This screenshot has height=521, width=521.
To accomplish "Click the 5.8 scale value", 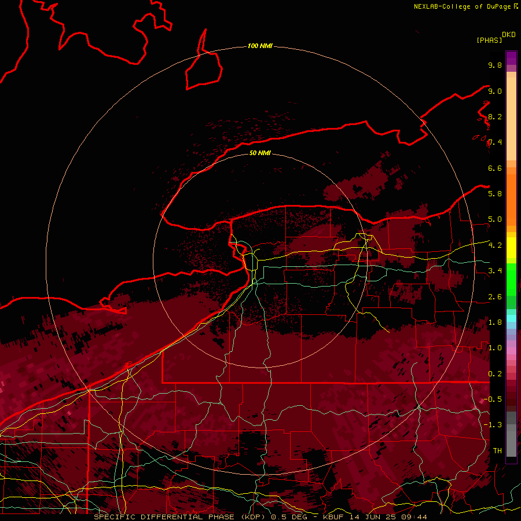I will tap(495, 194).
